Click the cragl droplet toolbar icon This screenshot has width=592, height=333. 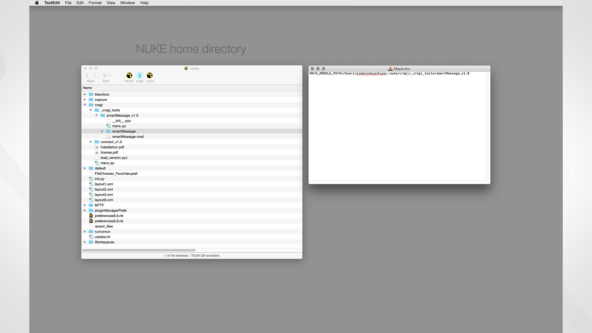pyautogui.click(x=140, y=76)
